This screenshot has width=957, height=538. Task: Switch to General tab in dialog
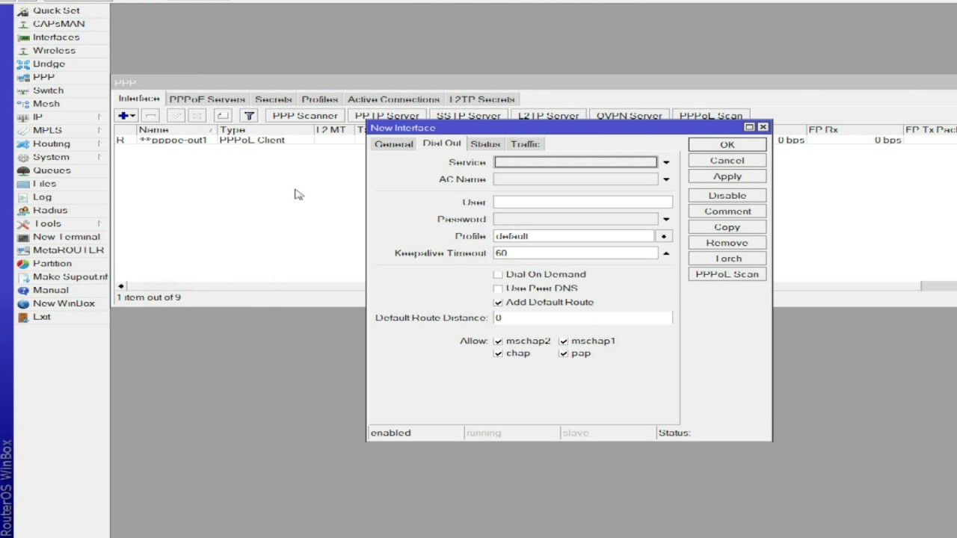[x=393, y=144]
